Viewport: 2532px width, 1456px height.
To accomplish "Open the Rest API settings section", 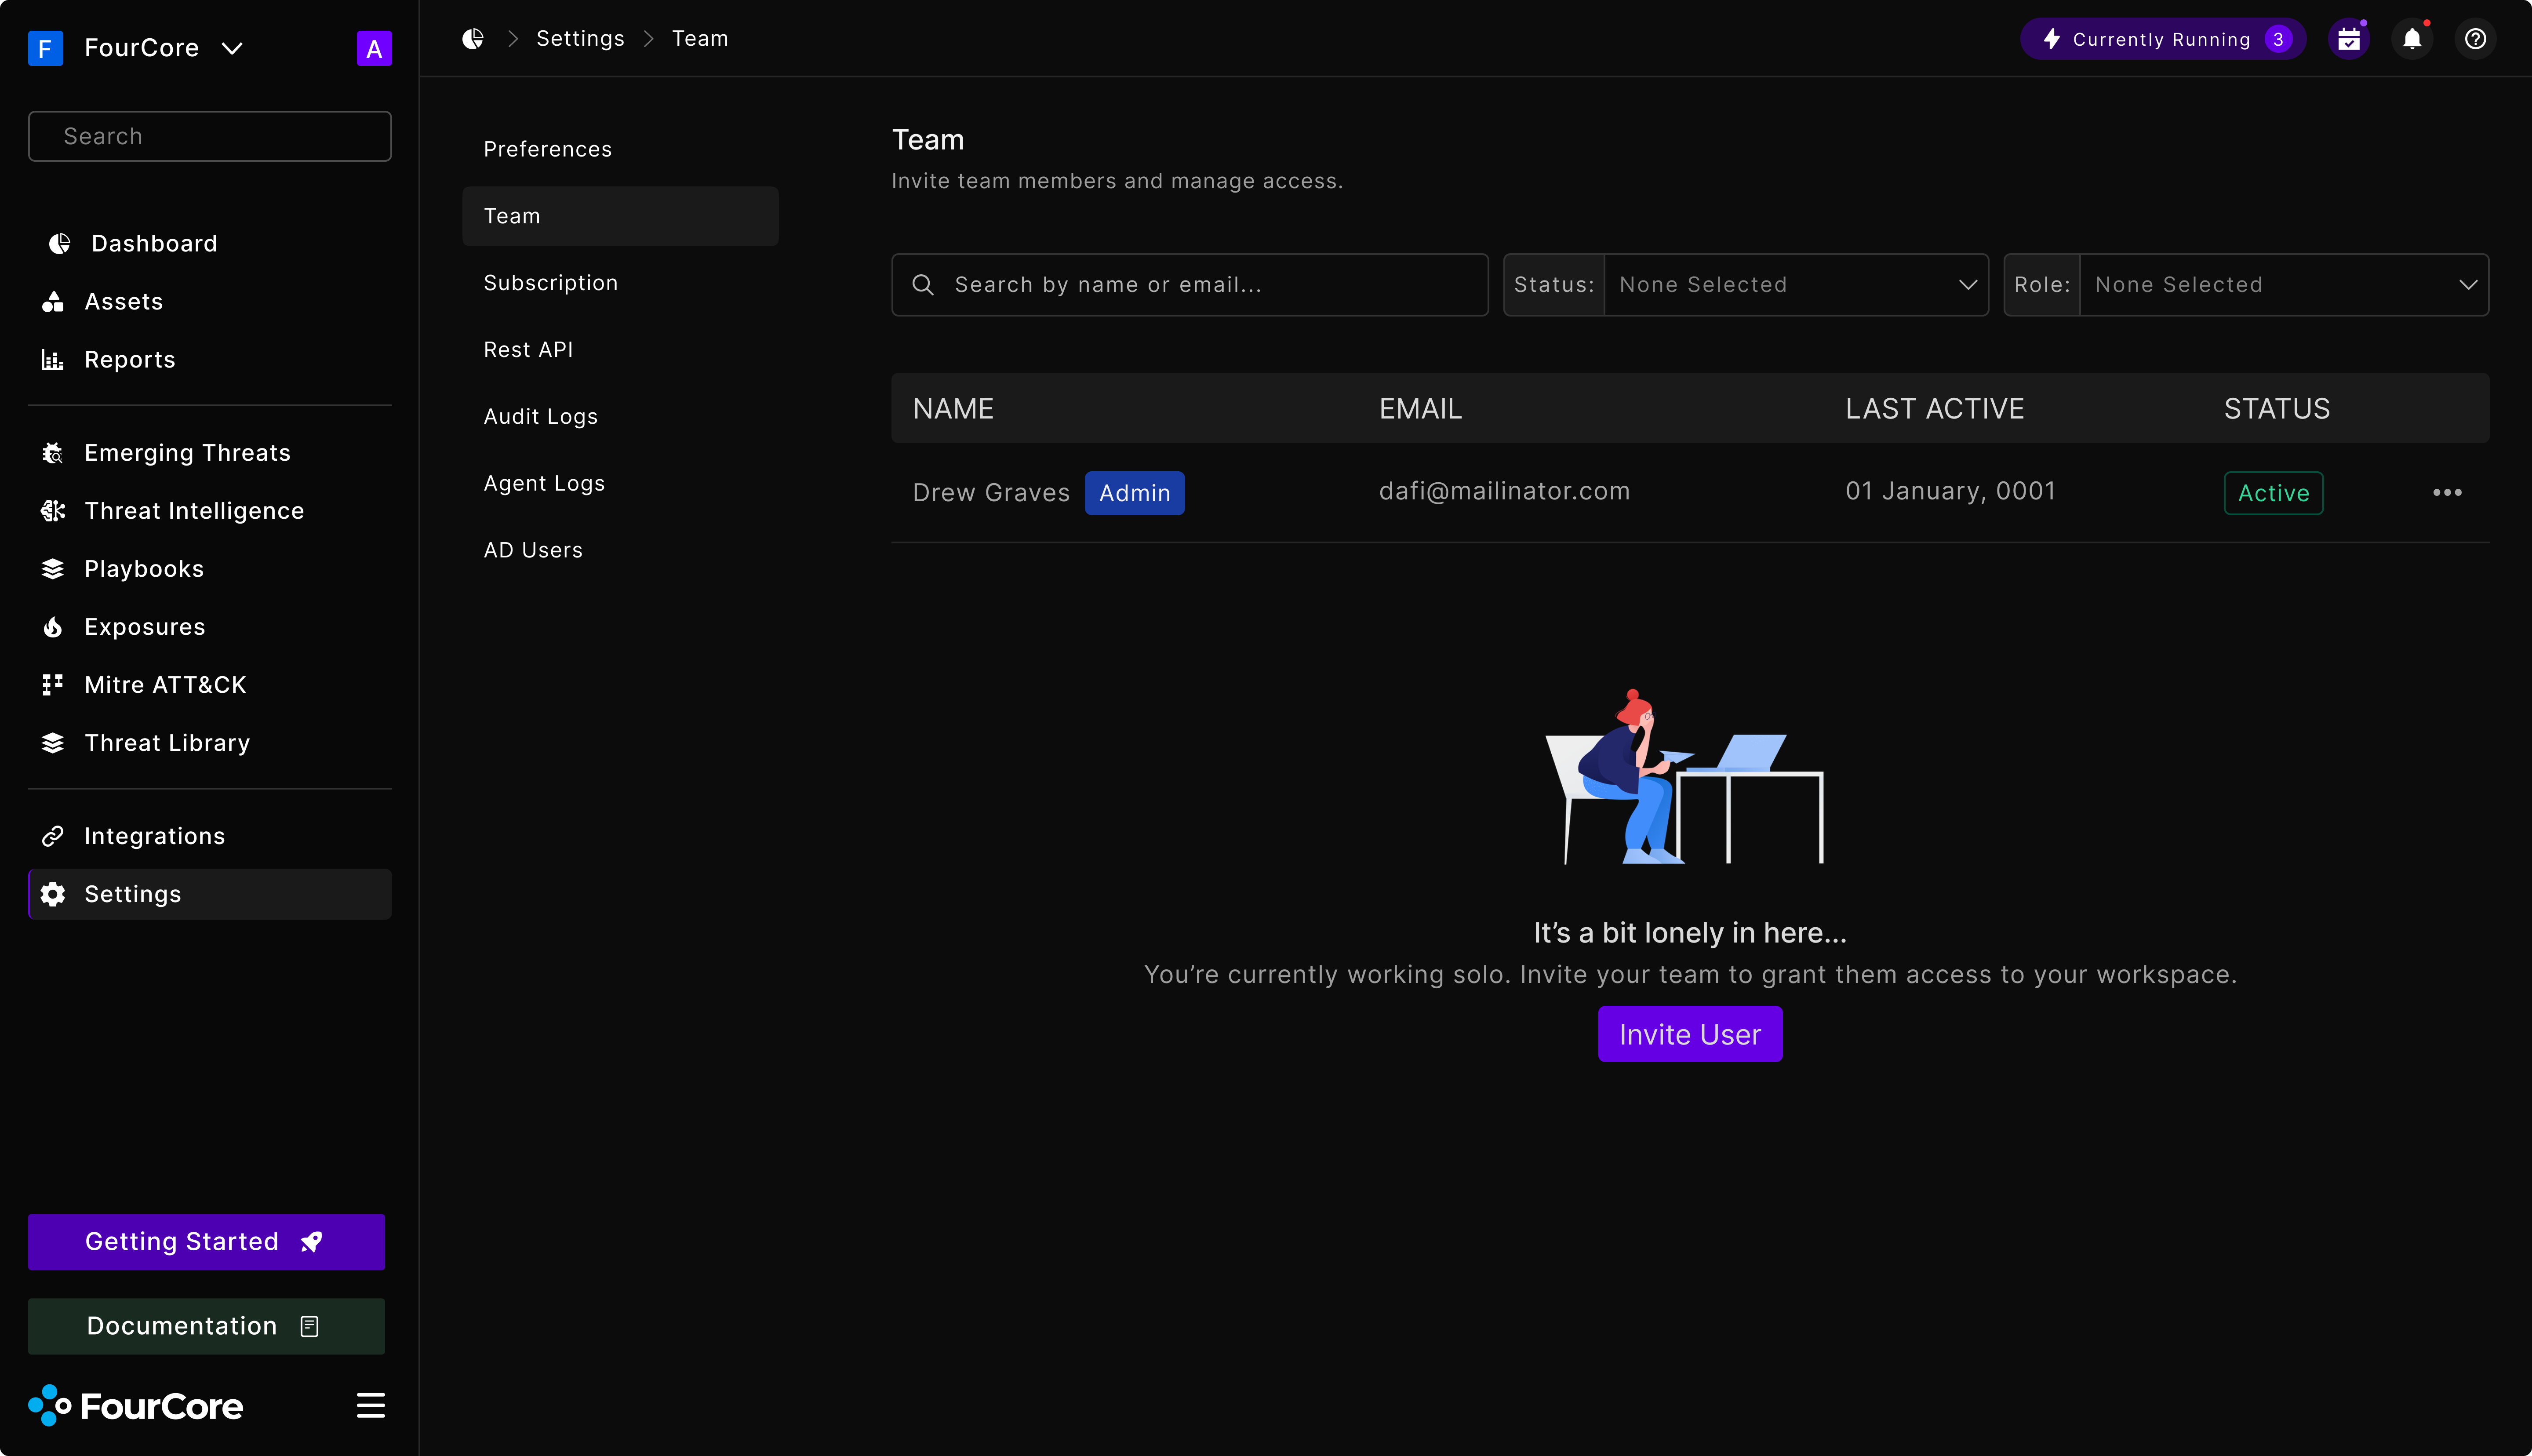I will (620, 350).
